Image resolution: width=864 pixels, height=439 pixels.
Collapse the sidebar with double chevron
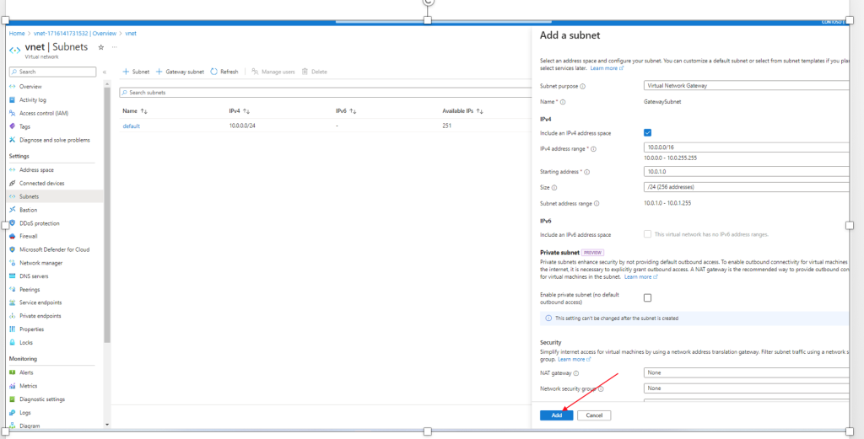105,72
